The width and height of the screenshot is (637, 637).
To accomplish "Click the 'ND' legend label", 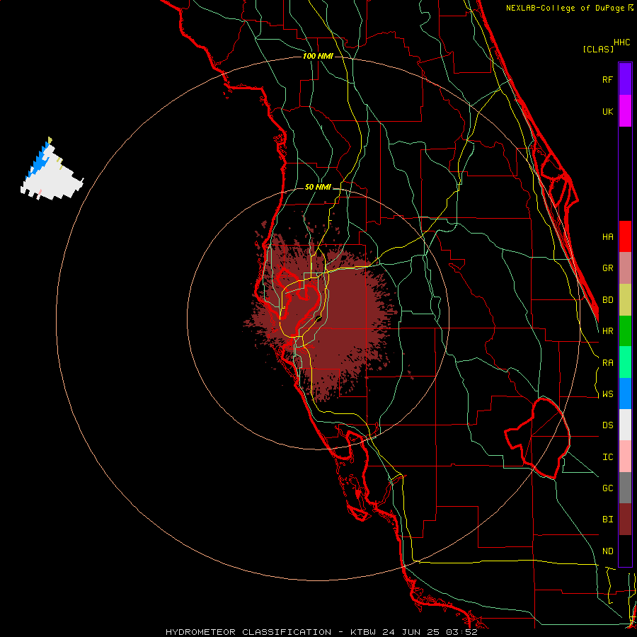I will [x=608, y=551].
